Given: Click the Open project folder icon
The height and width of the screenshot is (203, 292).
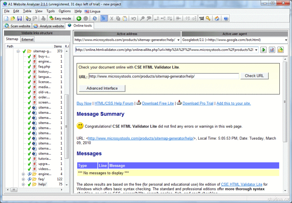Looking at the screenshot, I should (13, 19).
